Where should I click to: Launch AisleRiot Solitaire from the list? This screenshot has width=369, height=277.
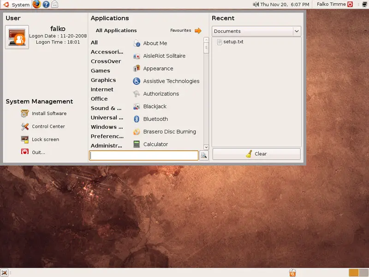click(164, 56)
